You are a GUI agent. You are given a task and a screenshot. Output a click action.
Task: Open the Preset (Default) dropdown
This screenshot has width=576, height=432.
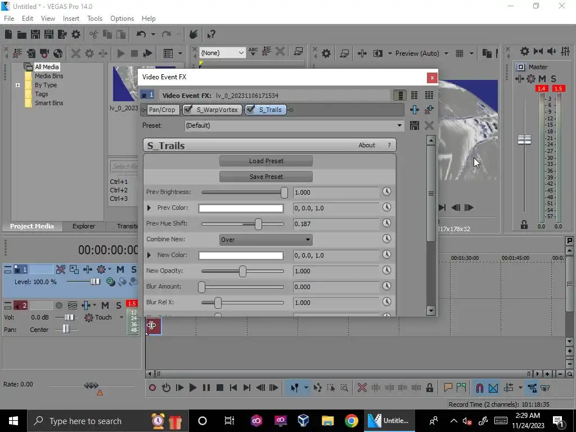294,125
